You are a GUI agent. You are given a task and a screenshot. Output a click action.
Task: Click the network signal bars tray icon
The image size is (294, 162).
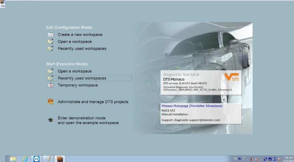pos(261,159)
